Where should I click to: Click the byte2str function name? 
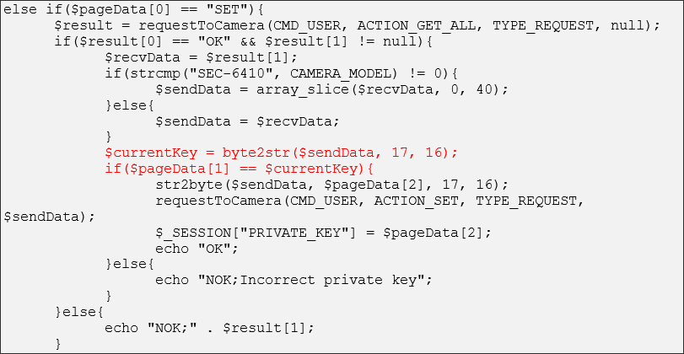point(256,153)
